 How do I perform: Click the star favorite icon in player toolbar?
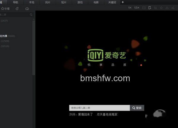[x=161, y=8]
